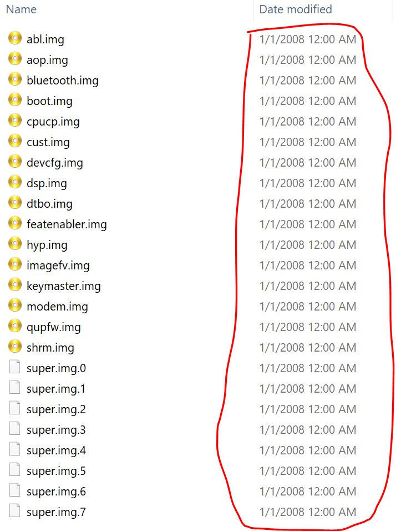Select the keymaster.img disc icon
396x531 pixels.
pos(15,284)
